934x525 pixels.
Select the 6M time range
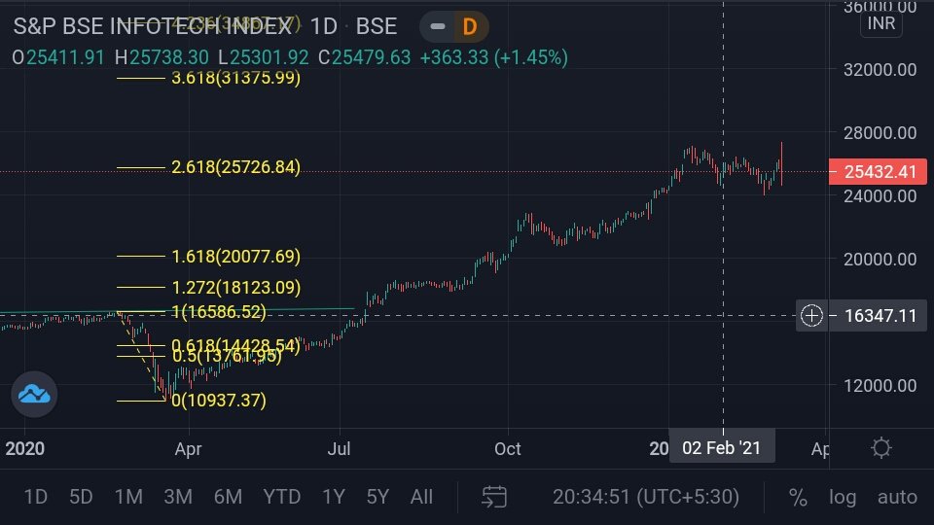[228, 497]
